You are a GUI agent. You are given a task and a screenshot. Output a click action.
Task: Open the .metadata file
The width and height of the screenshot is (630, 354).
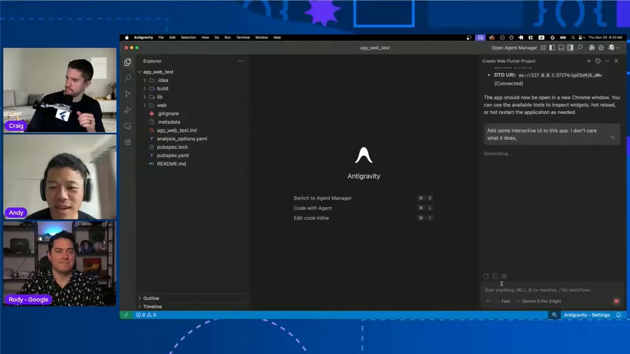168,122
